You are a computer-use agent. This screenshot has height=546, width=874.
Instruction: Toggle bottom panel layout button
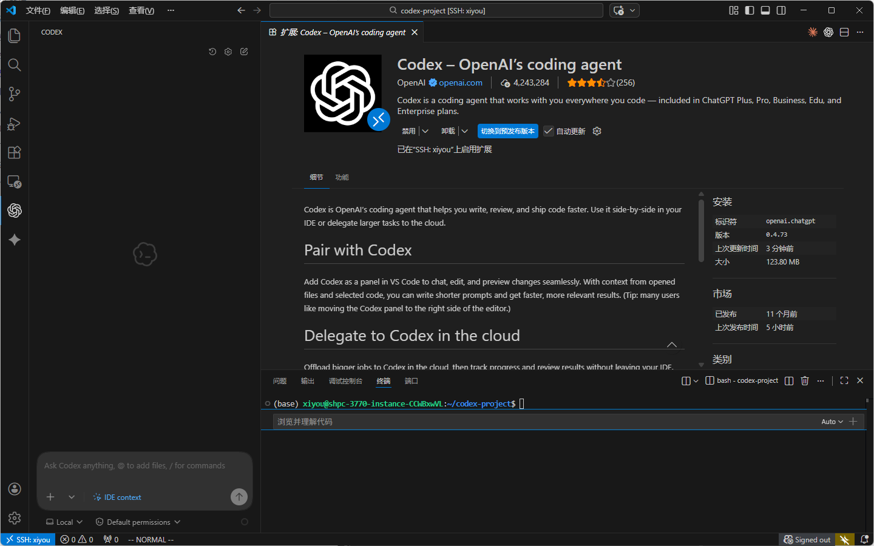[765, 10]
